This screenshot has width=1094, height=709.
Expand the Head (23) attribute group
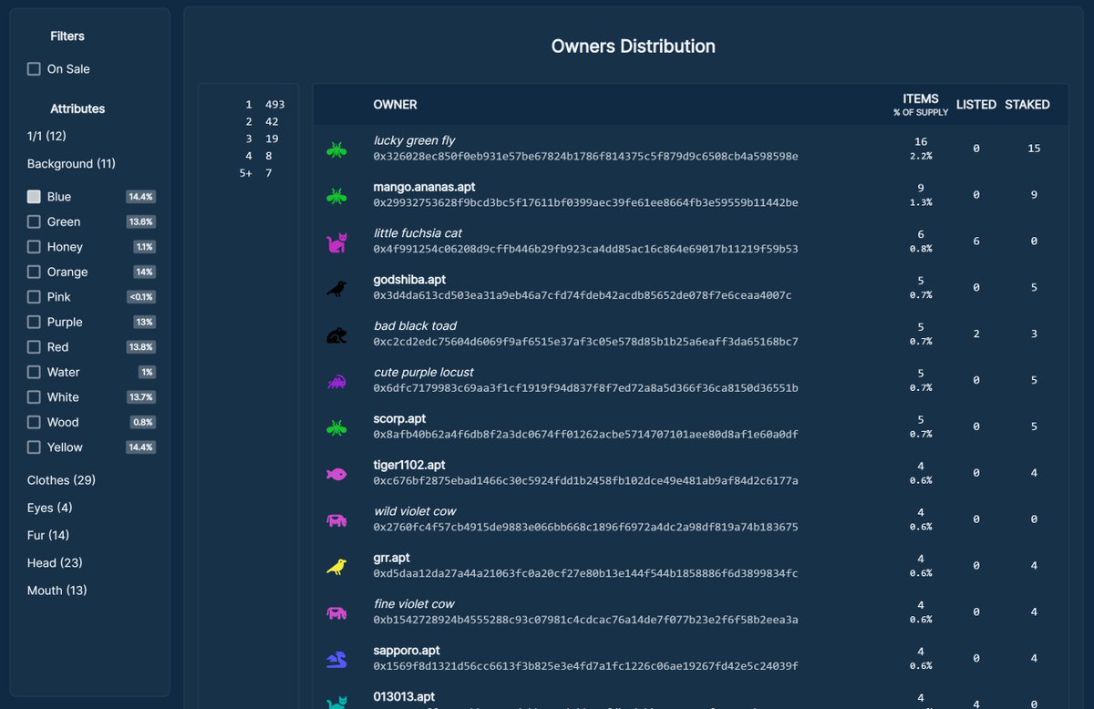coord(55,563)
